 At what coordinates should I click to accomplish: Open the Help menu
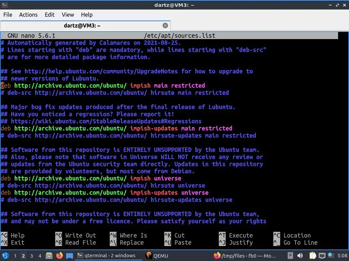(87, 15)
